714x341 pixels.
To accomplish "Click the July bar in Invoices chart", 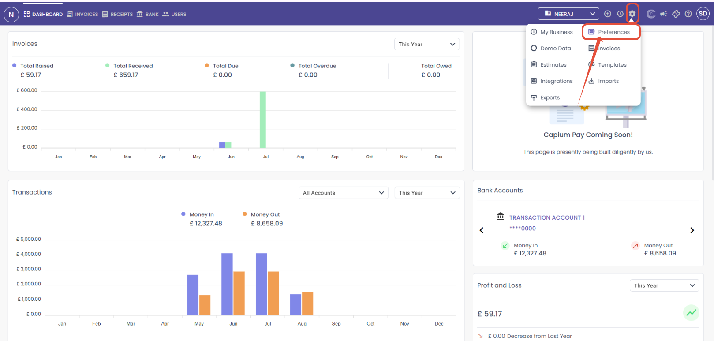I will coord(263,120).
